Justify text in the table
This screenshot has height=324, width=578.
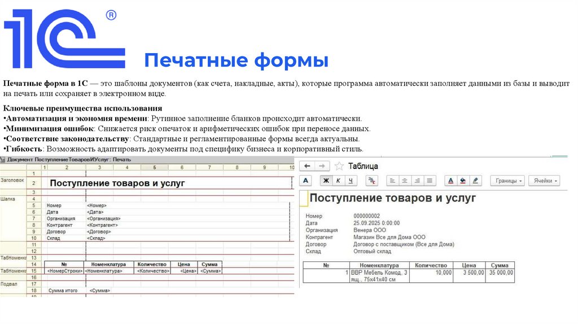coord(430,181)
